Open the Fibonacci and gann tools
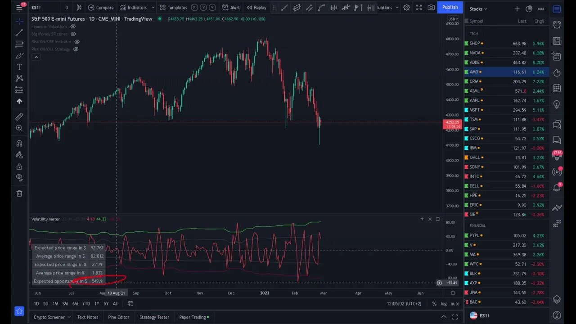 point(19,44)
